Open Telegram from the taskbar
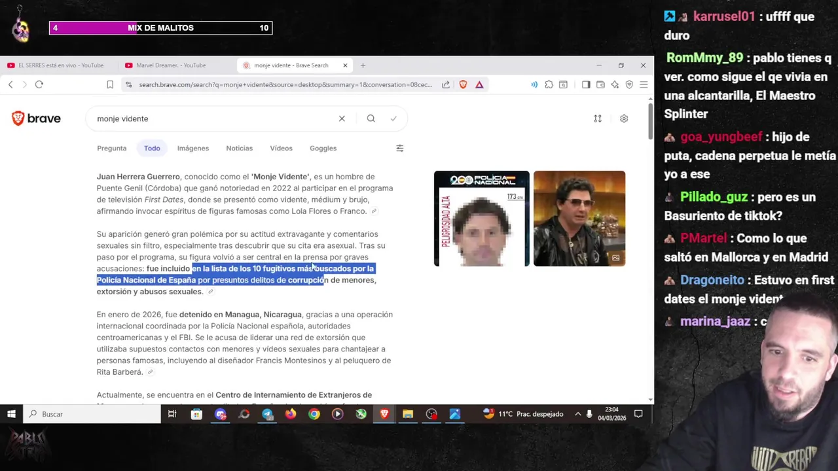Image resolution: width=838 pixels, height=471 pixels. (267, 414)
